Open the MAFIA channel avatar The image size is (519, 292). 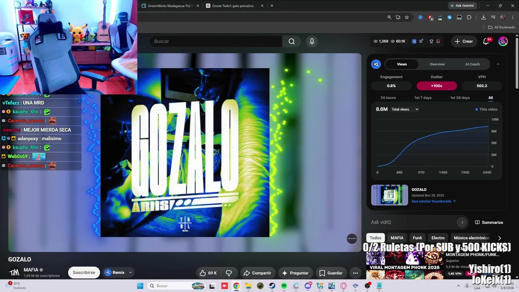point(14,273)
